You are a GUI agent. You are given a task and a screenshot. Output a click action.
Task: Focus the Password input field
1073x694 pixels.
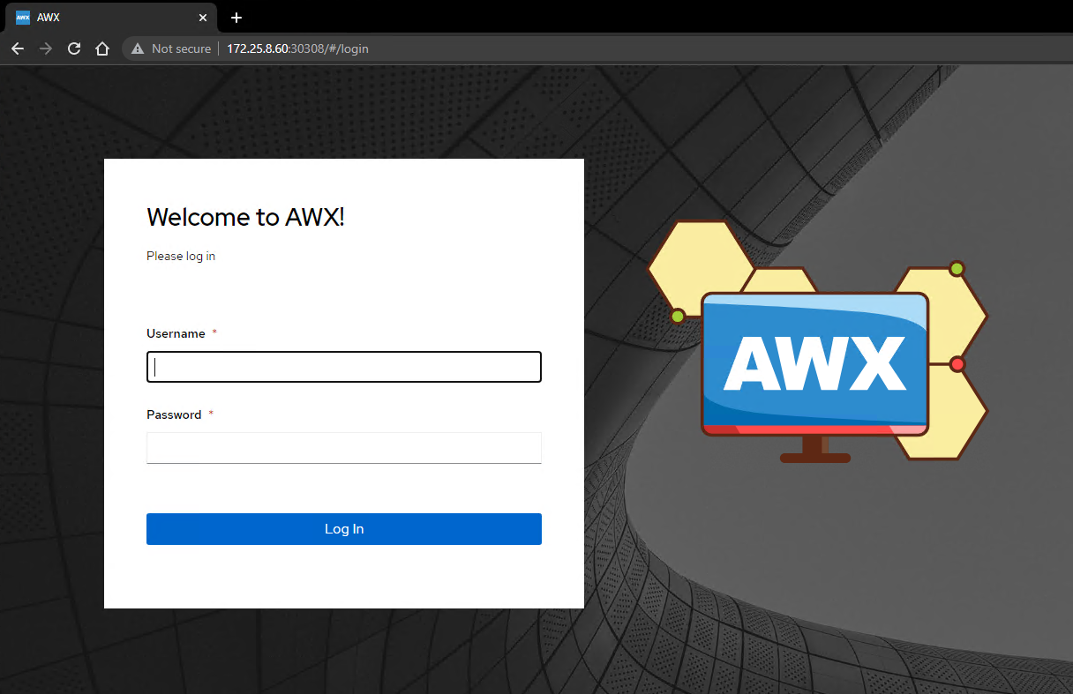coord(343,448)
